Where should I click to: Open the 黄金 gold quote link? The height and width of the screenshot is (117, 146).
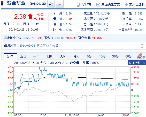coord(47,38)
